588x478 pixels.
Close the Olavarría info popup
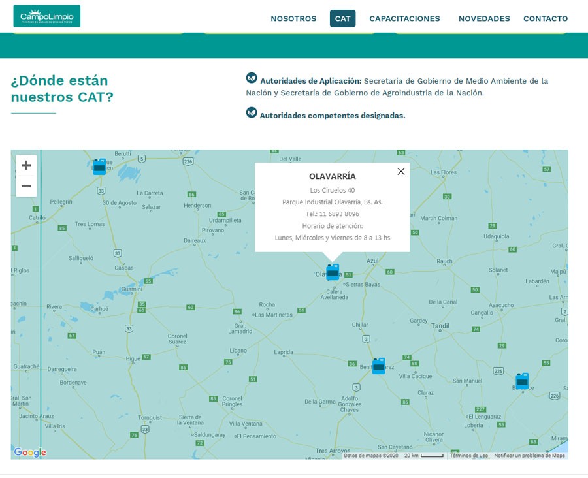tap(401, 171)
